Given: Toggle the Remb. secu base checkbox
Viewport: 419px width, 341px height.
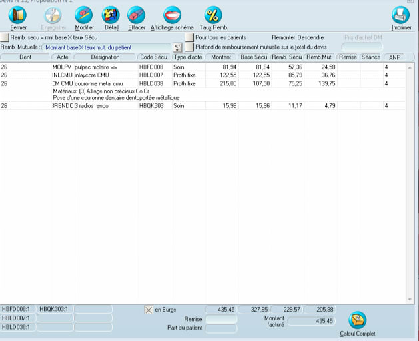Looking at the screenshot, I should pos(5,38).
